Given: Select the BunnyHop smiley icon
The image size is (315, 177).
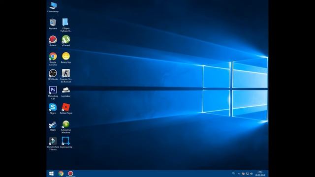Looking at the screenshot, I should (x=65, y=58).
